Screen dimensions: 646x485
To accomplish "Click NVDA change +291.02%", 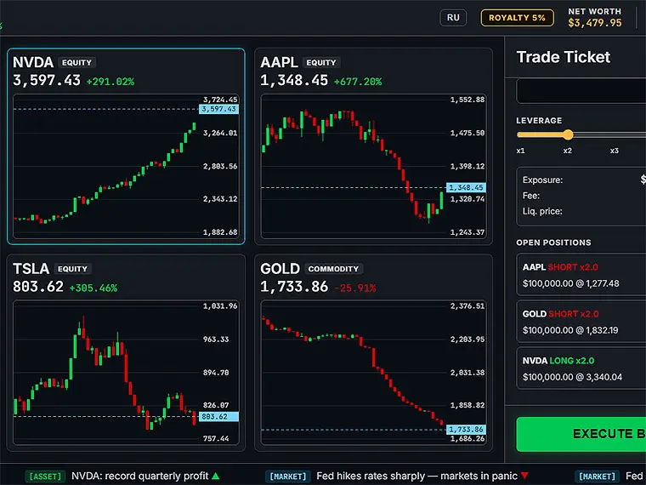I will coord(110,82).
